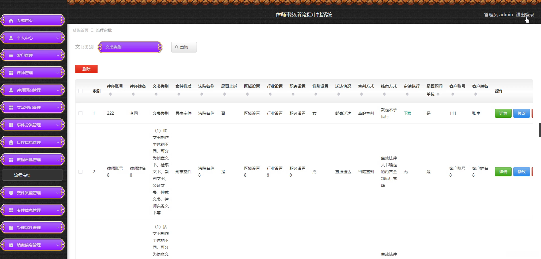Click 修改 for row 1 (李四)
541x259 pixels.
[x=521, y=113]
